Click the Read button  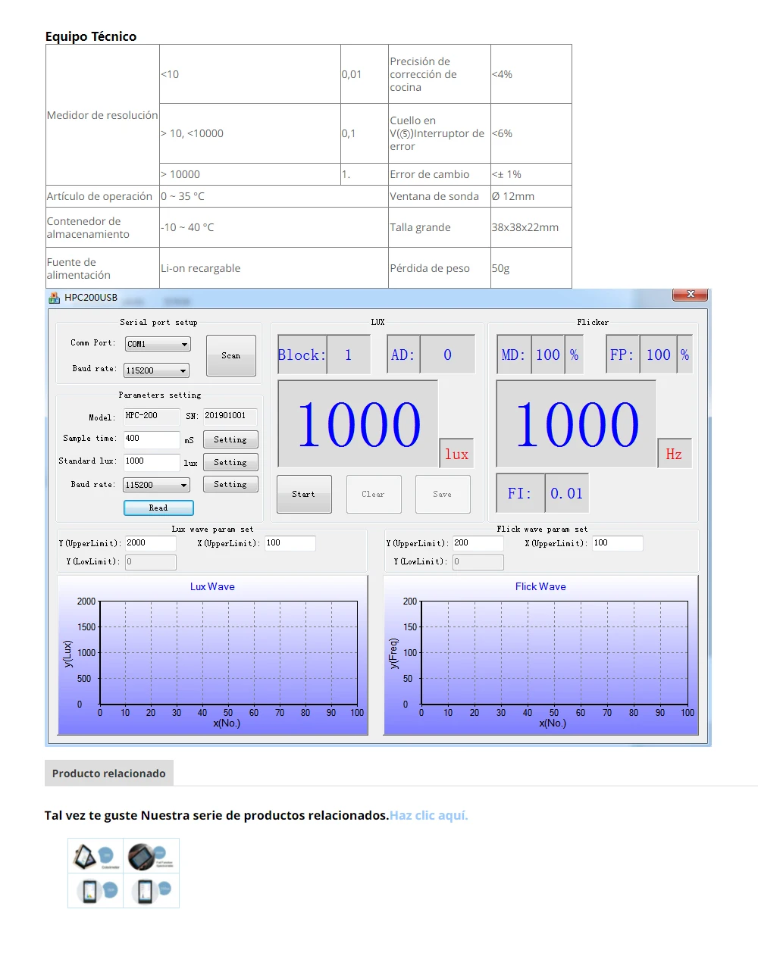[x=158, y=508]
